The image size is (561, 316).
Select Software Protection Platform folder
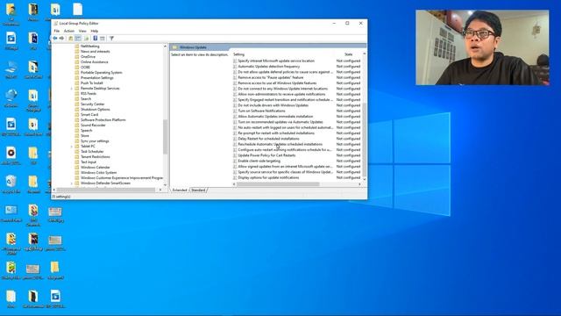[x=103, y=119]
